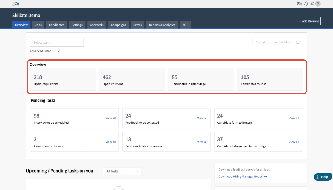Screen dimensions: 333x190
Task: Select the Approvals tab
Action: (x=97, y=25)
